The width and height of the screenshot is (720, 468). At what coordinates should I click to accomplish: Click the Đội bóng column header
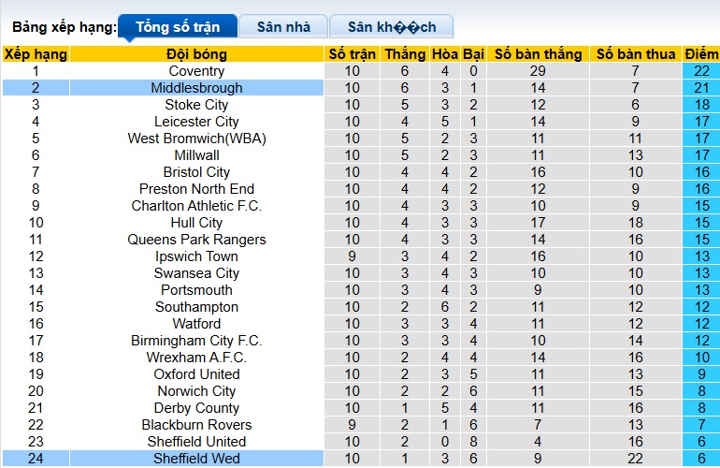pyautogui.click(x=196, y=54)
